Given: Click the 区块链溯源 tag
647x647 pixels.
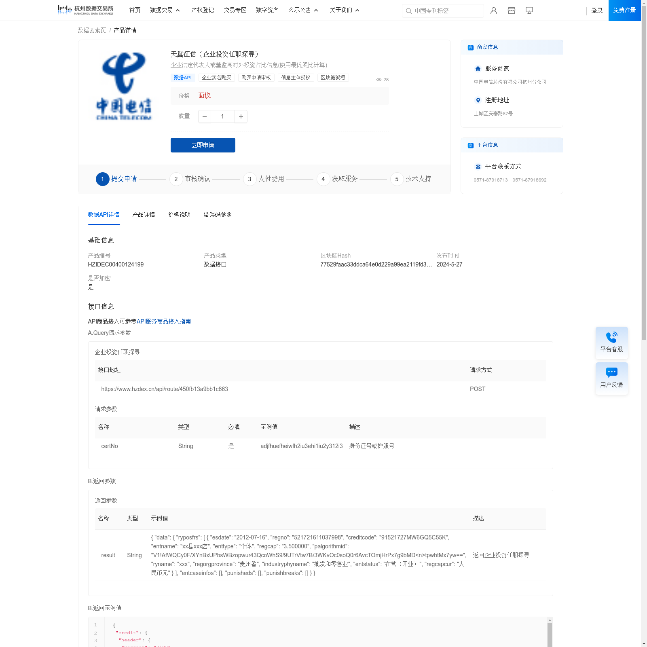Looking at the screenshot, I should [x=333, y=78].
